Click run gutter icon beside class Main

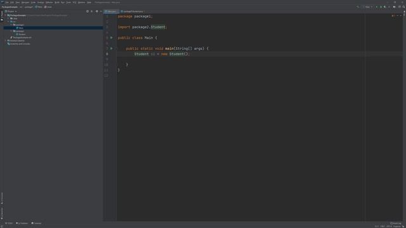point(112,38)
